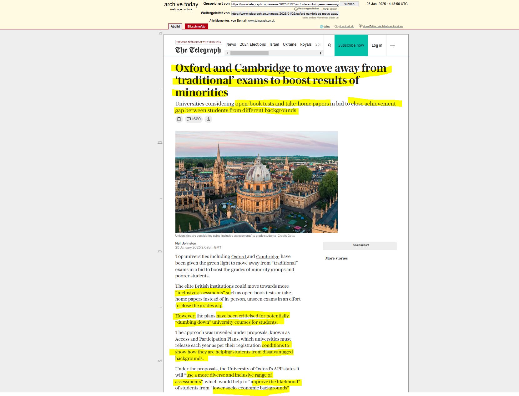
Task: Click the search magnifier icon in Telegraph header
Action: pos(329,45)
